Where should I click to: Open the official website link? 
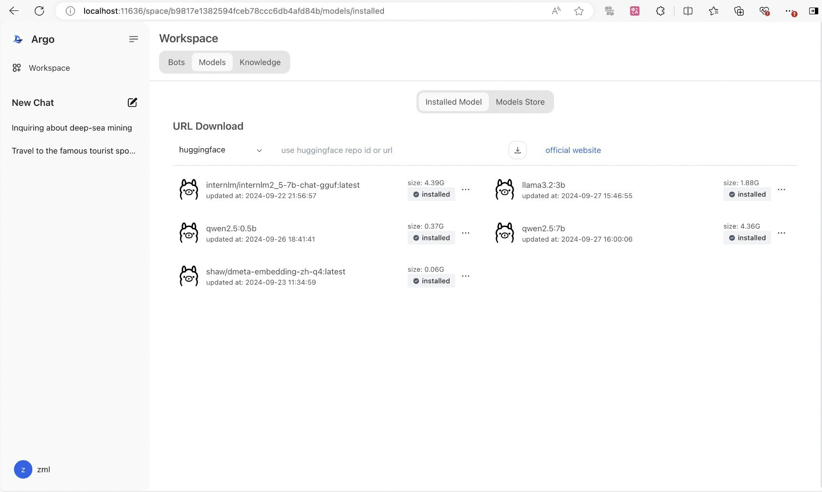pos(573,150)
